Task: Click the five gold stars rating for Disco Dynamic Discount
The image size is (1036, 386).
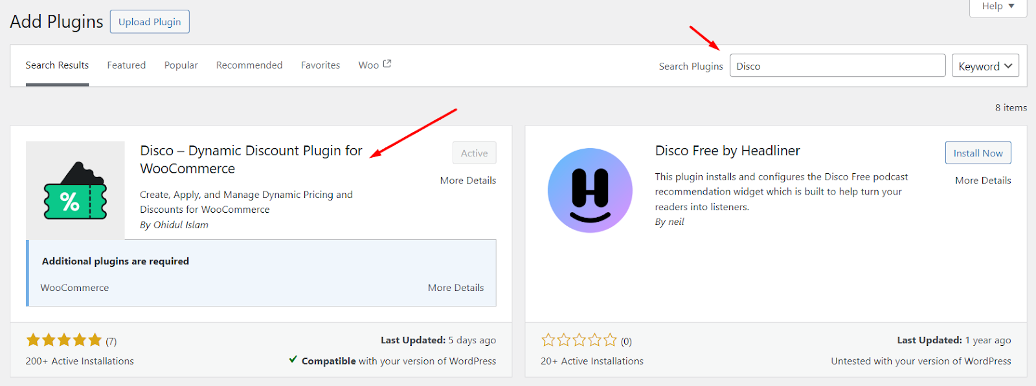Action: tap(64, 340)
